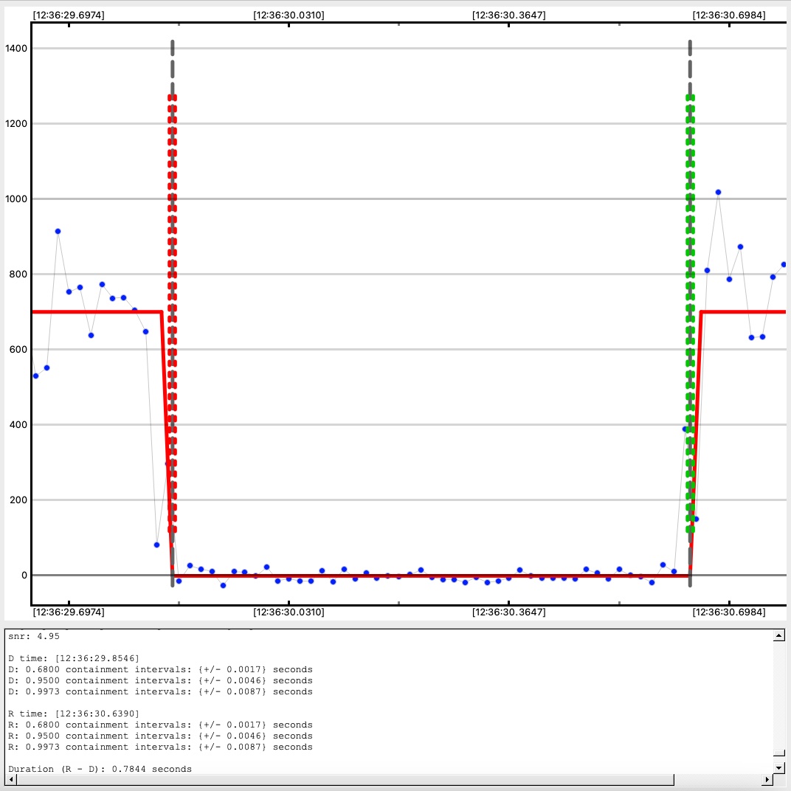Click the 800 y-axis label
791x791 pixels.
coord(18,274)
